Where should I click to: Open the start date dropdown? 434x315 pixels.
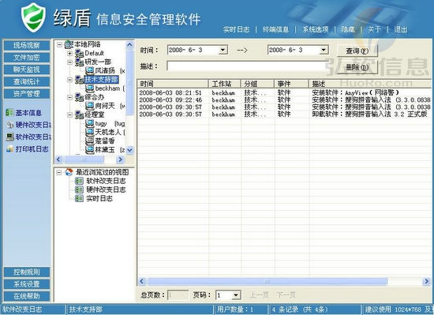223,50
